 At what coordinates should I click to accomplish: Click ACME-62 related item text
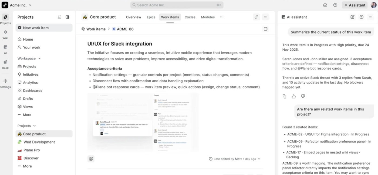click(328, 134)
